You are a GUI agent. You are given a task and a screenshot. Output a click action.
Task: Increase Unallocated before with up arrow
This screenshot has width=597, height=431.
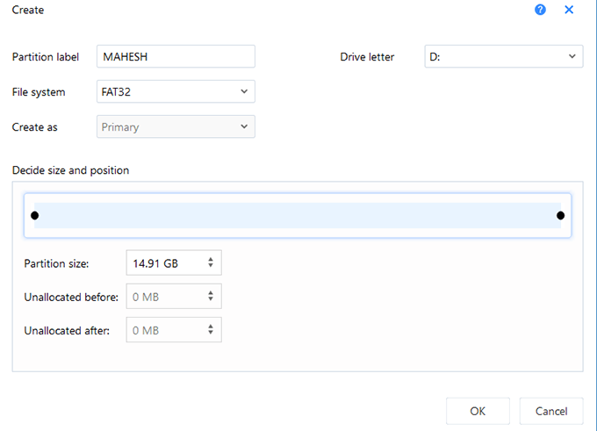[x=211, y=293]
